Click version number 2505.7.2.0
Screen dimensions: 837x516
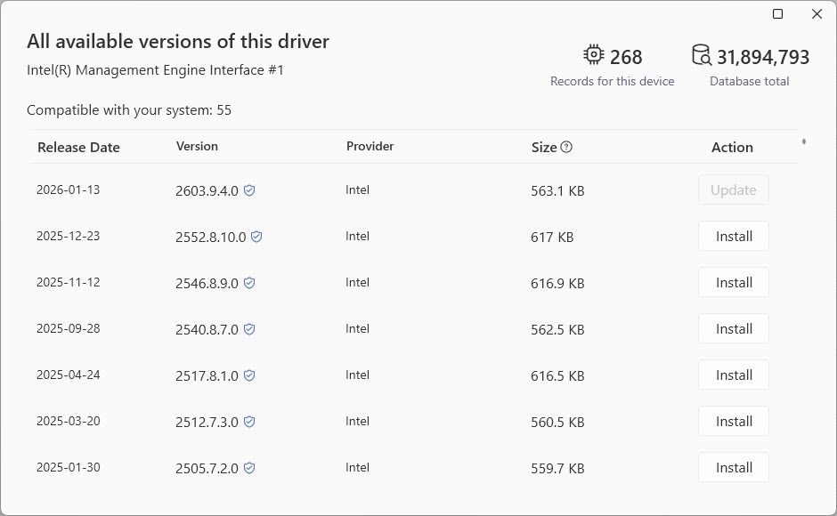[x=207, y=469]
